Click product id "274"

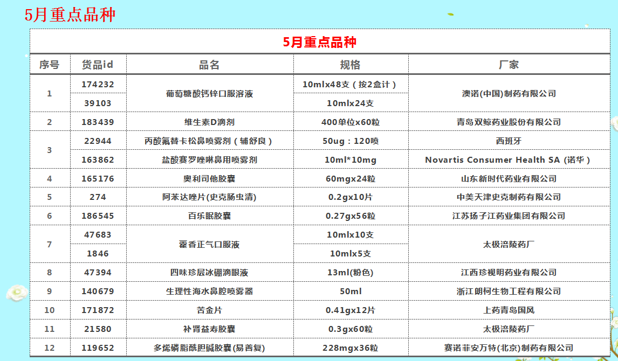(x=98, y=197)
